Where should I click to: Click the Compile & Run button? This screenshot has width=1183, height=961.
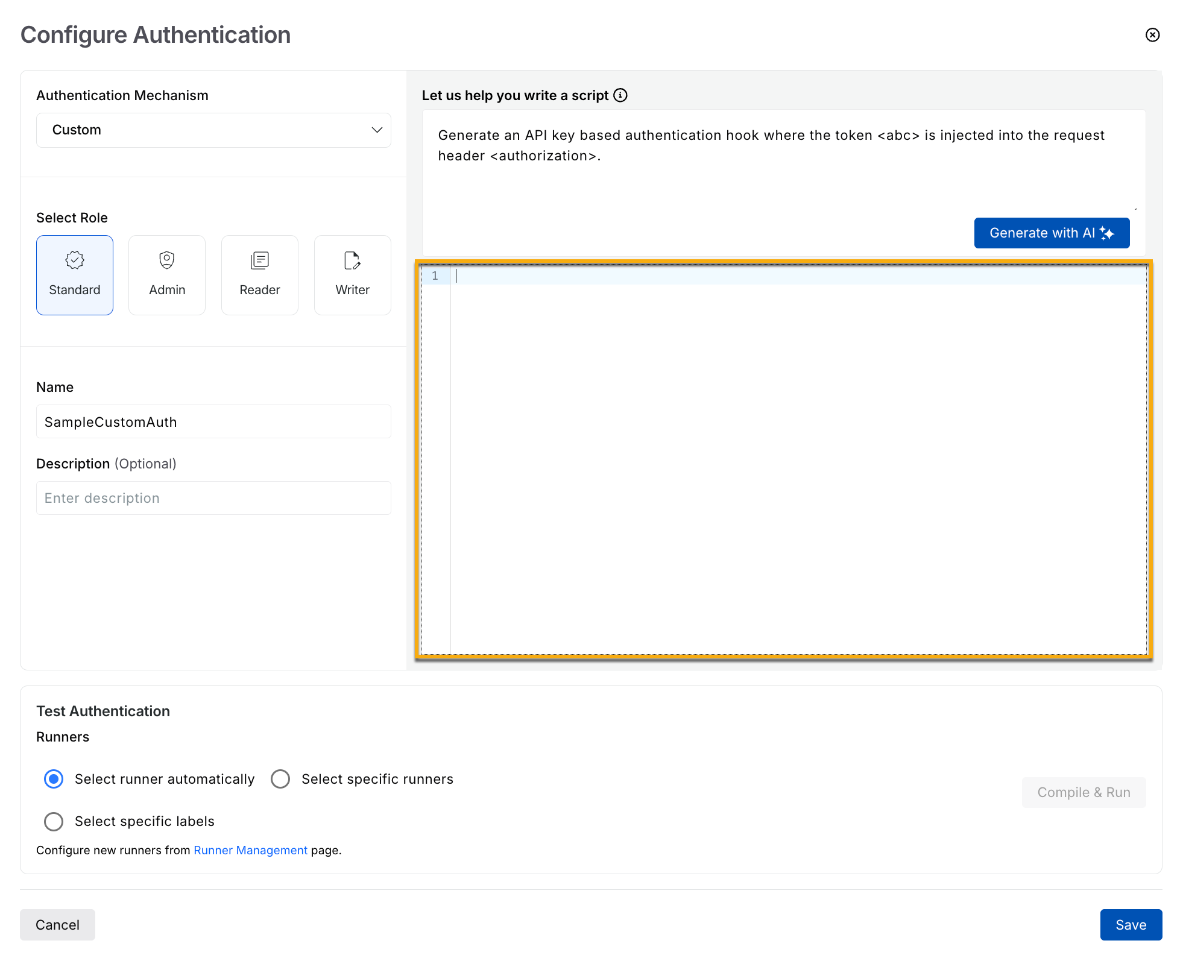(1084, 792)
